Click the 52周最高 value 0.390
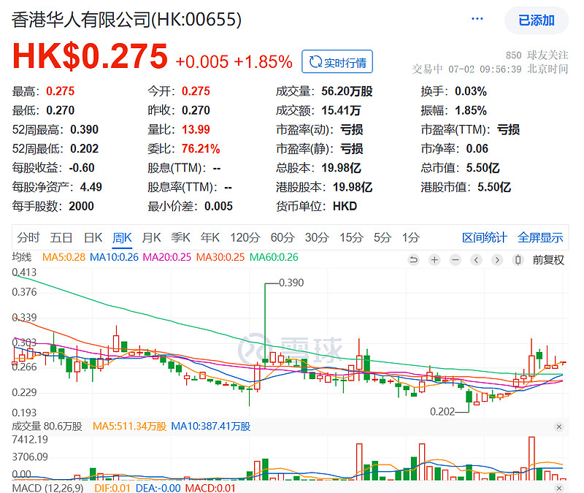 tap(84, 130)
